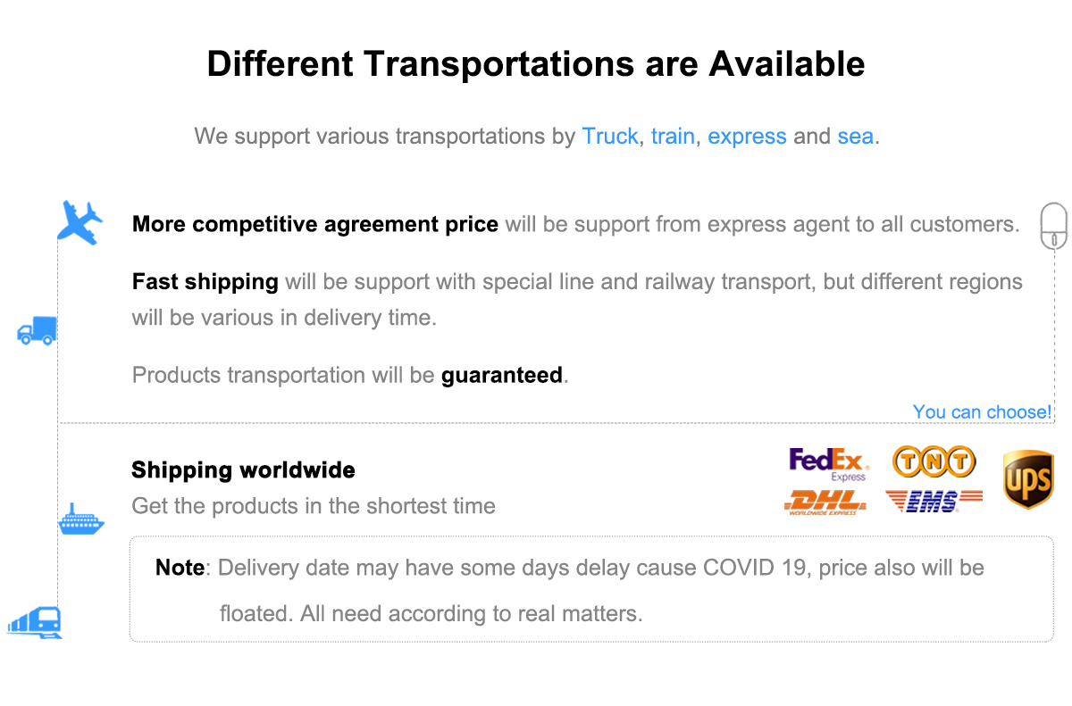
Task: Select the DHL Worldwide Express logo
Action: [x=825, y=502]
